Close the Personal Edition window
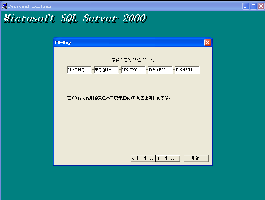This screenshot has width=265, height=200. click(261, 6)
